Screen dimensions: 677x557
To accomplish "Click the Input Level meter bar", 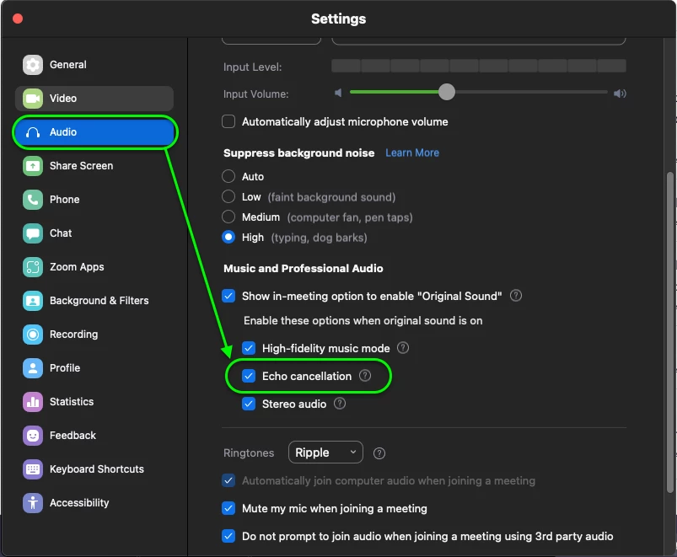I will pos(478,66).
